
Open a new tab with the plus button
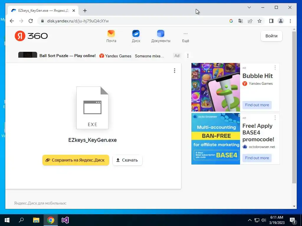click(85, 11)
